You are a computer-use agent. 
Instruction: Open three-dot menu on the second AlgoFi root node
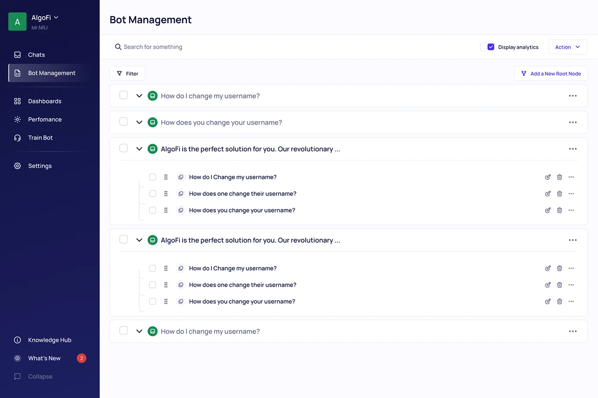click(573, 240)
